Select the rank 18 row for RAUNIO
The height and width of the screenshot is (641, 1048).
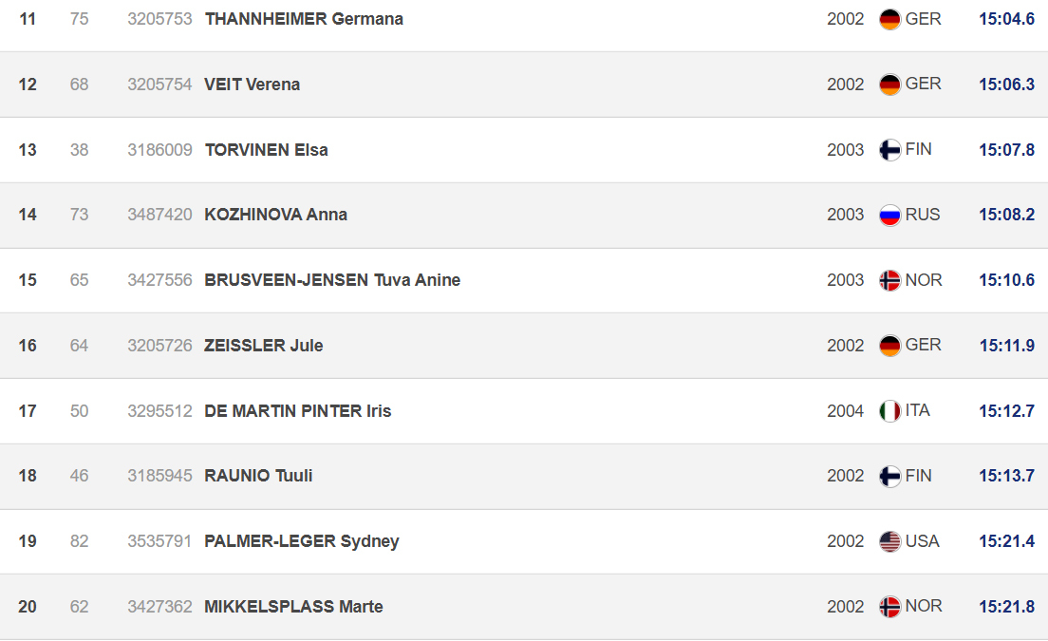tap(524, 476)
